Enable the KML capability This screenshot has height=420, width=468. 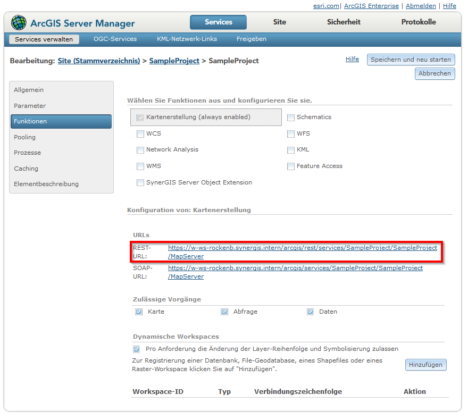(290, 150)
